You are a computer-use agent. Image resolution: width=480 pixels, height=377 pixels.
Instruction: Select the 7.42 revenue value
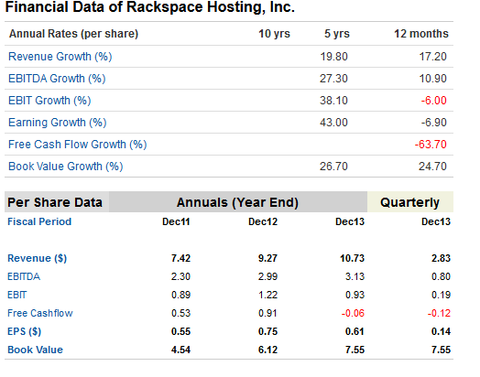click(180, 258)
